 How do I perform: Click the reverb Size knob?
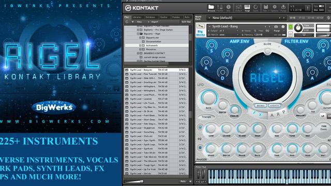coord(277,128)
